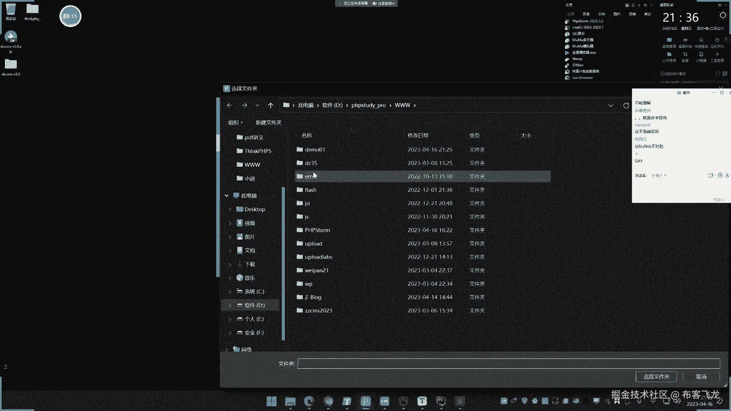Select the zzcms2023 folder

tap(318, 311)
